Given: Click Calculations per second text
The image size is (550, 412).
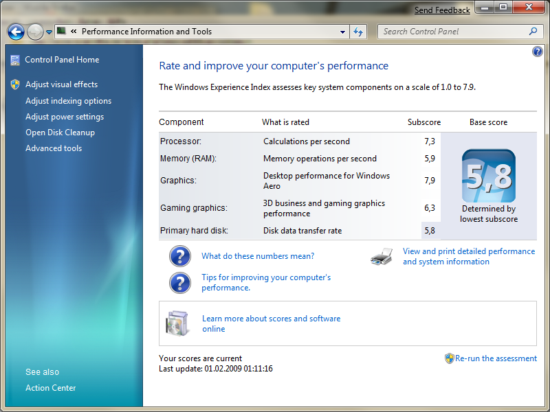Looking at the screenshot, I should pos(307,141).
